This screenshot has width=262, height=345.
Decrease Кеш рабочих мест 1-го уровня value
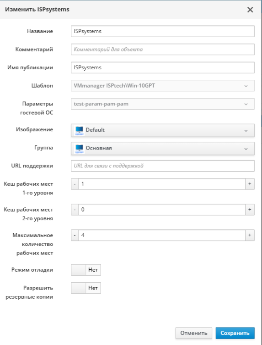pyautogui.click(x=75, y=184)
